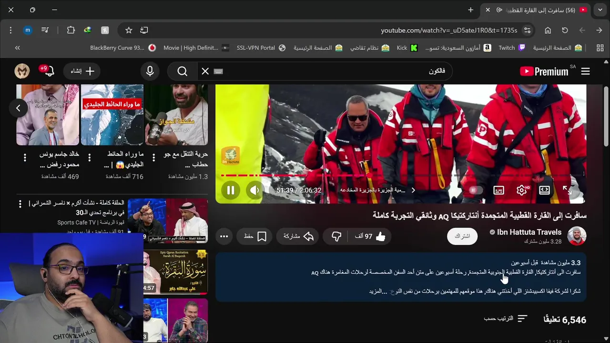610x343 pixels.
Task: Open the حرية التنقل مع جو حطاب thumbnail
Action: 176,115
